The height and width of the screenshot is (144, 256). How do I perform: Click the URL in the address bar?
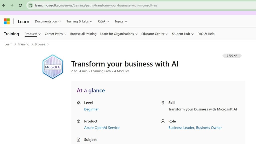pyautogui.click(x=96, y=5)
